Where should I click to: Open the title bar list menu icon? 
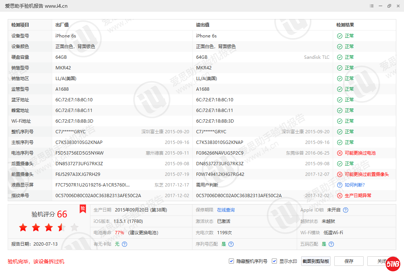pos(372,6)
